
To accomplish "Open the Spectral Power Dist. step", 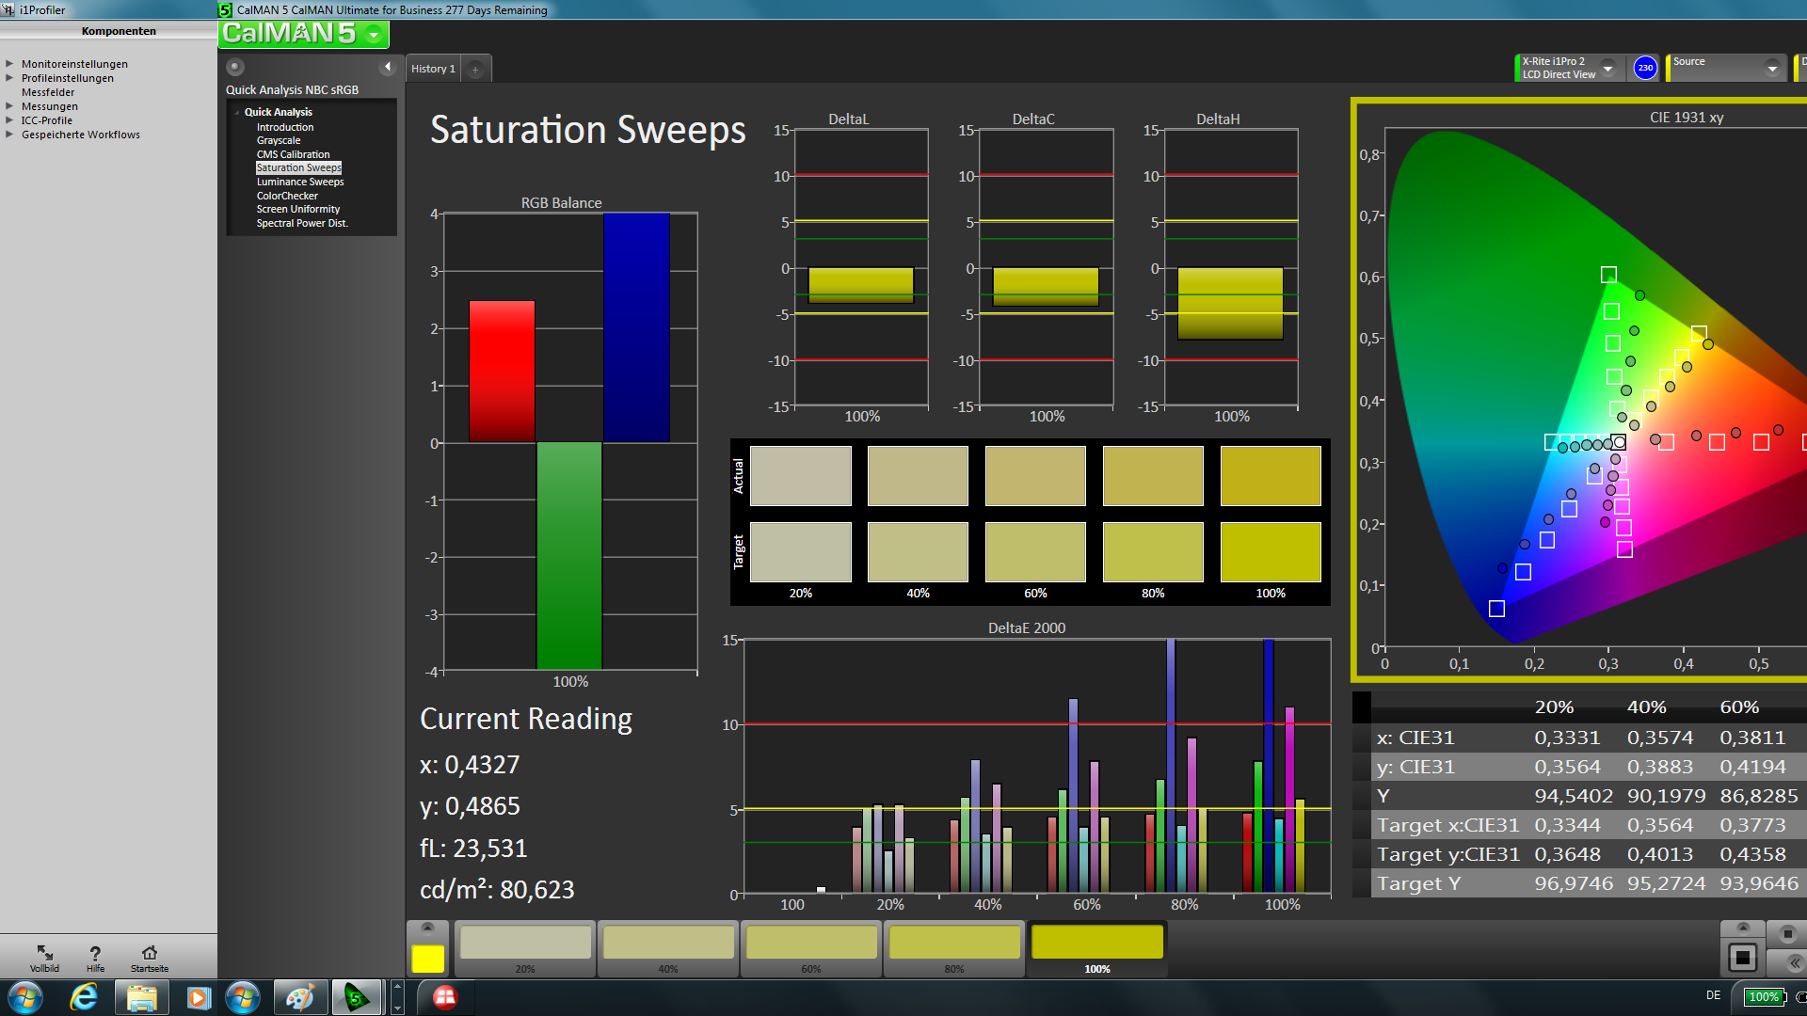I will pyautogui.click(x=302, y=223).
